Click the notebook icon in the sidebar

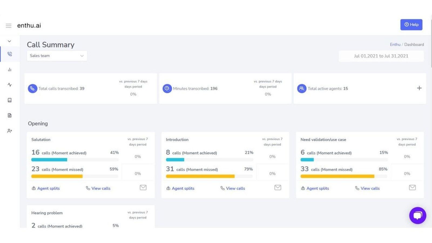pos(10,100)
